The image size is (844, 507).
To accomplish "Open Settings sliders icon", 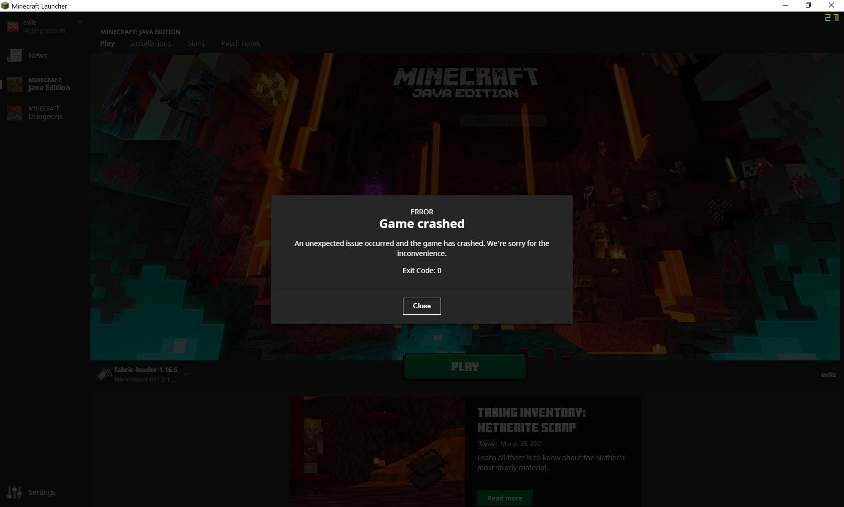I will click(15, 492).
